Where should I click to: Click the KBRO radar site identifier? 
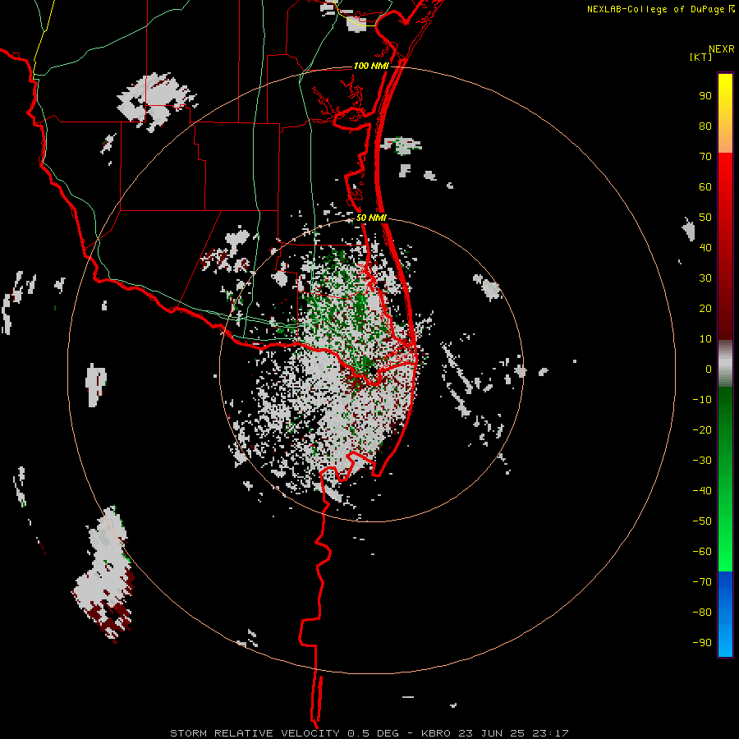[435, 733]
